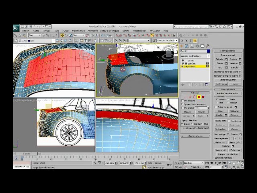257x193 pixels.
Task: Select the Aucune constraint radio
Action: (x=217, y=99)
